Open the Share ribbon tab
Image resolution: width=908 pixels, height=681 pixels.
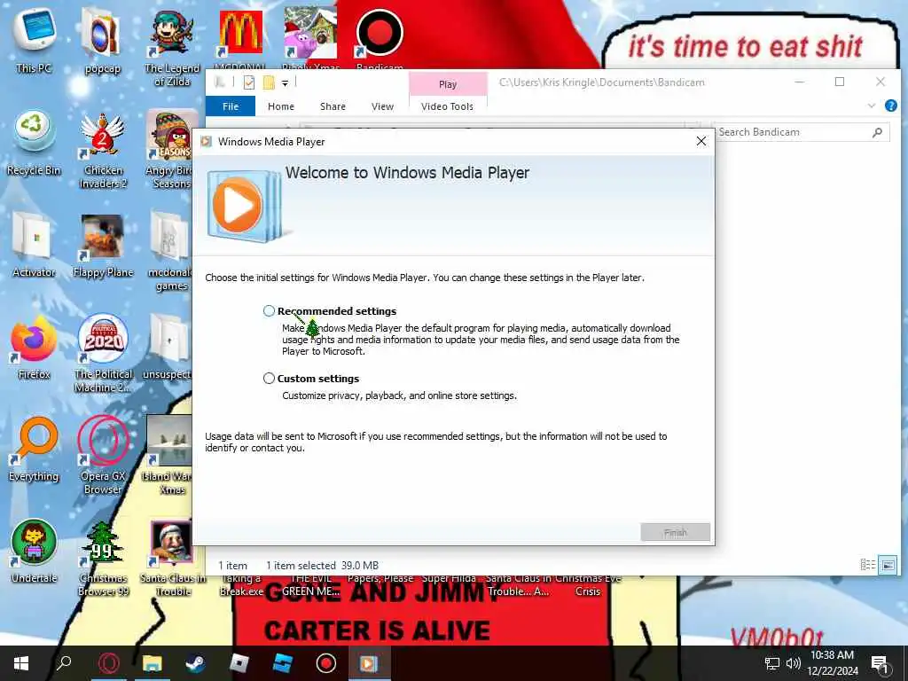(333, 106)
